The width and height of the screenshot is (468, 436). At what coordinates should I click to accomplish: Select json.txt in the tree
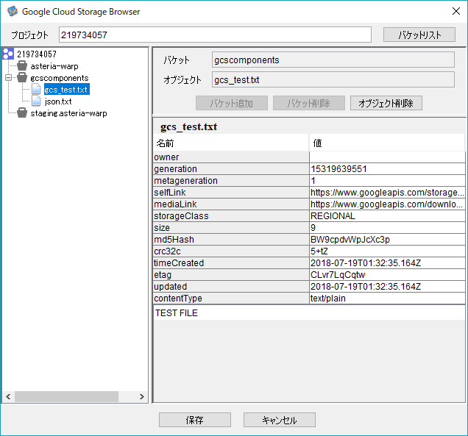pos(57,101)
